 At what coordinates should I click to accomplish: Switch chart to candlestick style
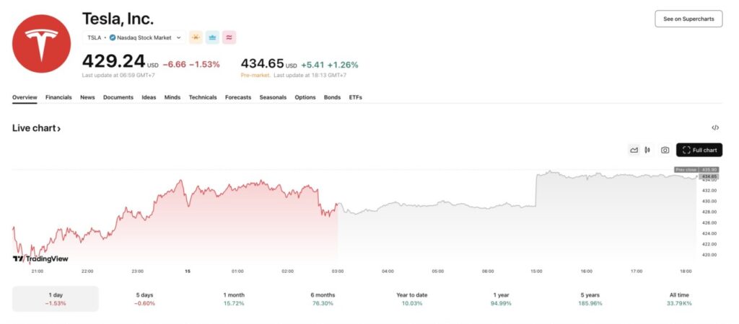click(x=647, y=150)
